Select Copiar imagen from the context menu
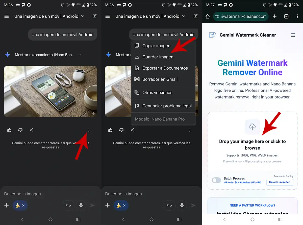303x225 pixels. pos(156,46)
